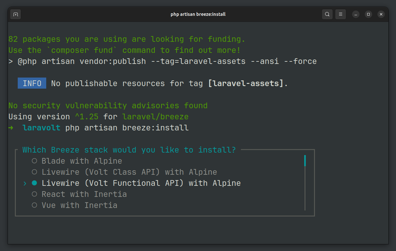Click the green arrow prompt symbol
The height and width of the screenshot is (251, 396).
pos(11,128)
